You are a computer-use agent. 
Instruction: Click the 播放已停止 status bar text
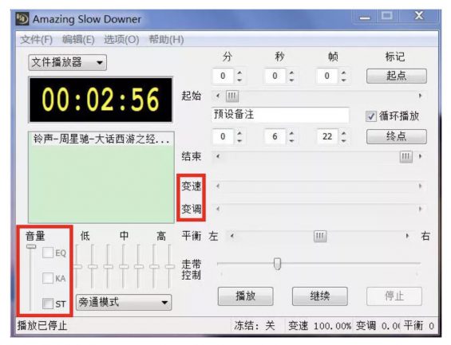[x=42, y=326]
